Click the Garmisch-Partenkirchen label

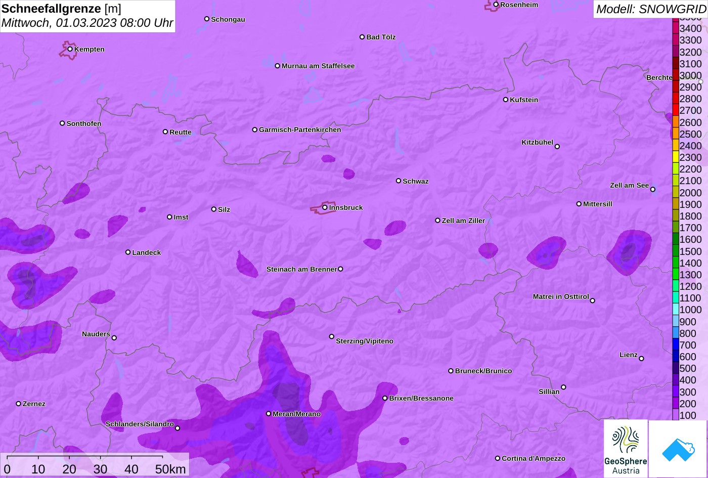[x=300, y=129]
